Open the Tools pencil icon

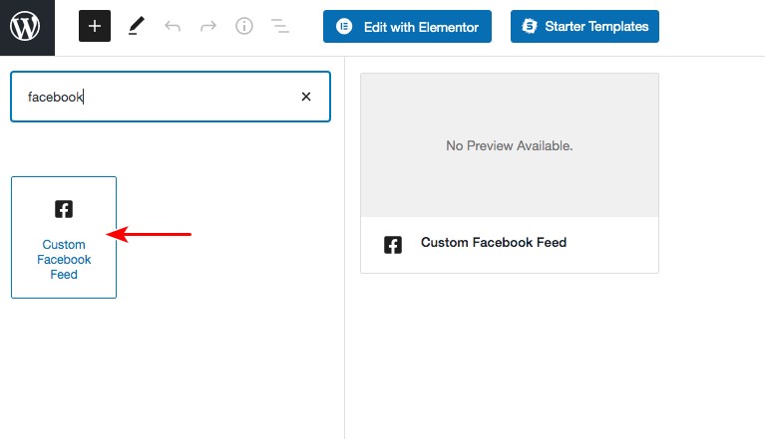(x=136, y=26)
